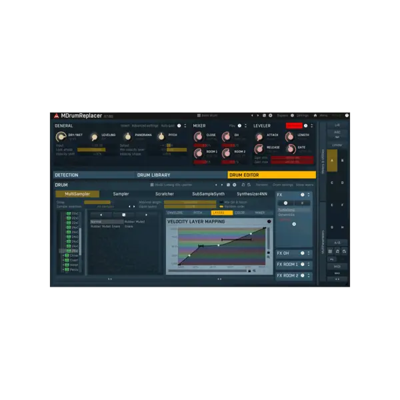Screen dimensions: 400x400
Task: Select preset slot D
Action: (343, 183)
